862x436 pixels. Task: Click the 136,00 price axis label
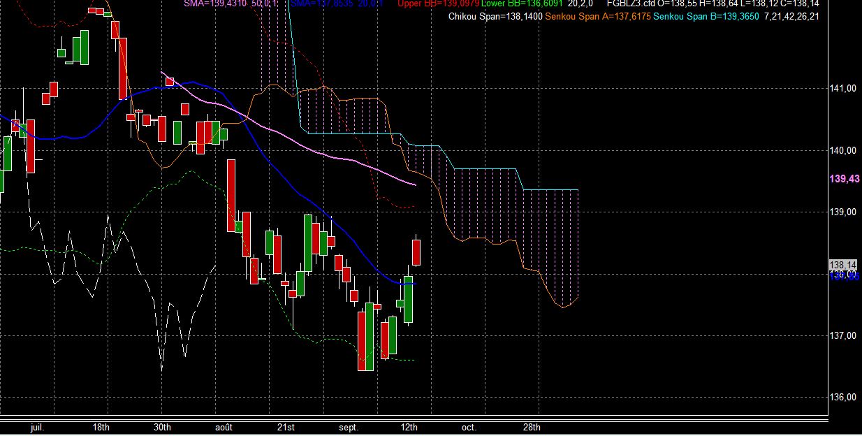pyautogui.click(x=843, y=398)
